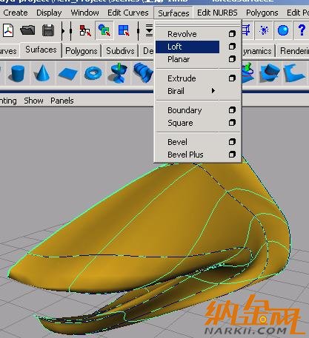Expand the Birail submenu arrow

click(x=213, y=91)
